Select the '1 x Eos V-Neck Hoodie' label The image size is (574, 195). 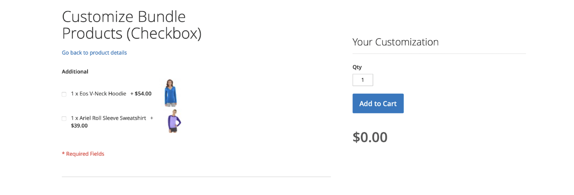pos(98,94)
